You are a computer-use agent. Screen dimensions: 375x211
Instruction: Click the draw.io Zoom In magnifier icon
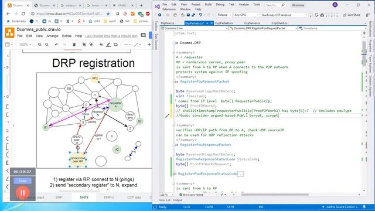point(40,45)
